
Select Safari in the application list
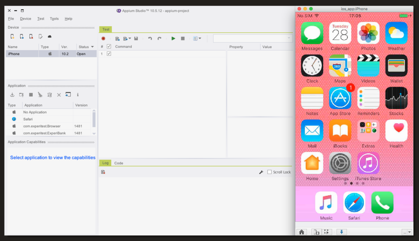click(49, 119)
